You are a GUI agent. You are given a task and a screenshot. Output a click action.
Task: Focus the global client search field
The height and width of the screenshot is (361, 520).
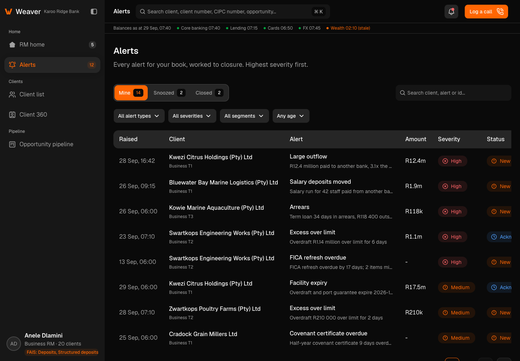tap(233, 12)
